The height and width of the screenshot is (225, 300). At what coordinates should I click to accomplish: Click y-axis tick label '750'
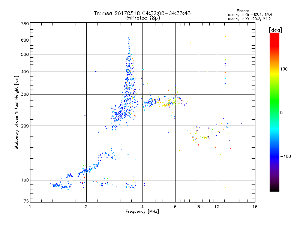pos(25,24)
